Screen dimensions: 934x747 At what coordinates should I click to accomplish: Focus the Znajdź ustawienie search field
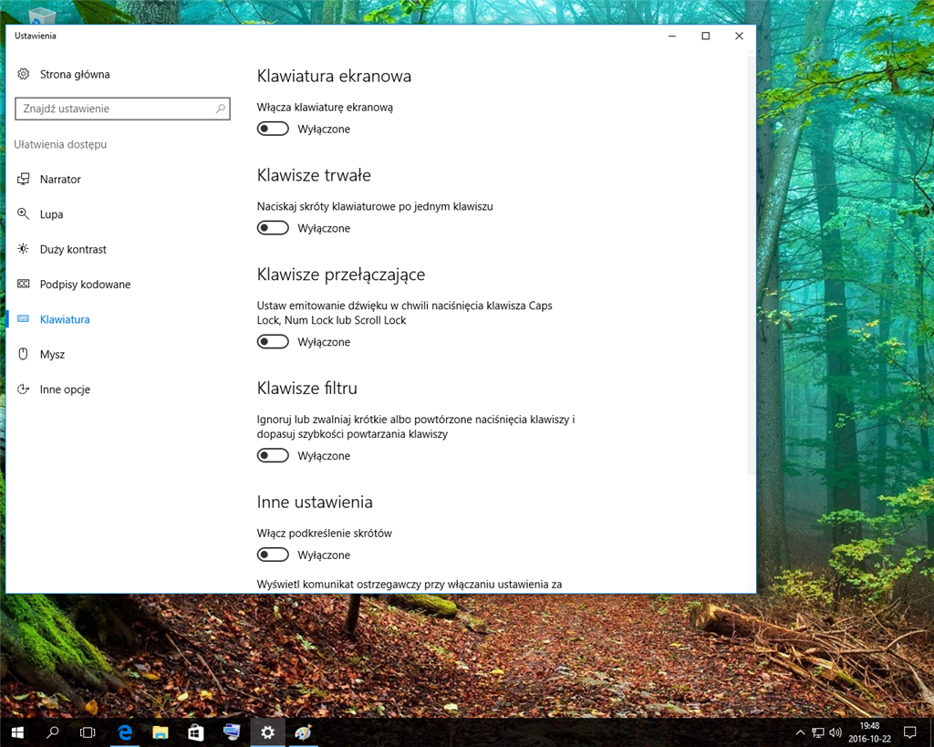[122, 109]
